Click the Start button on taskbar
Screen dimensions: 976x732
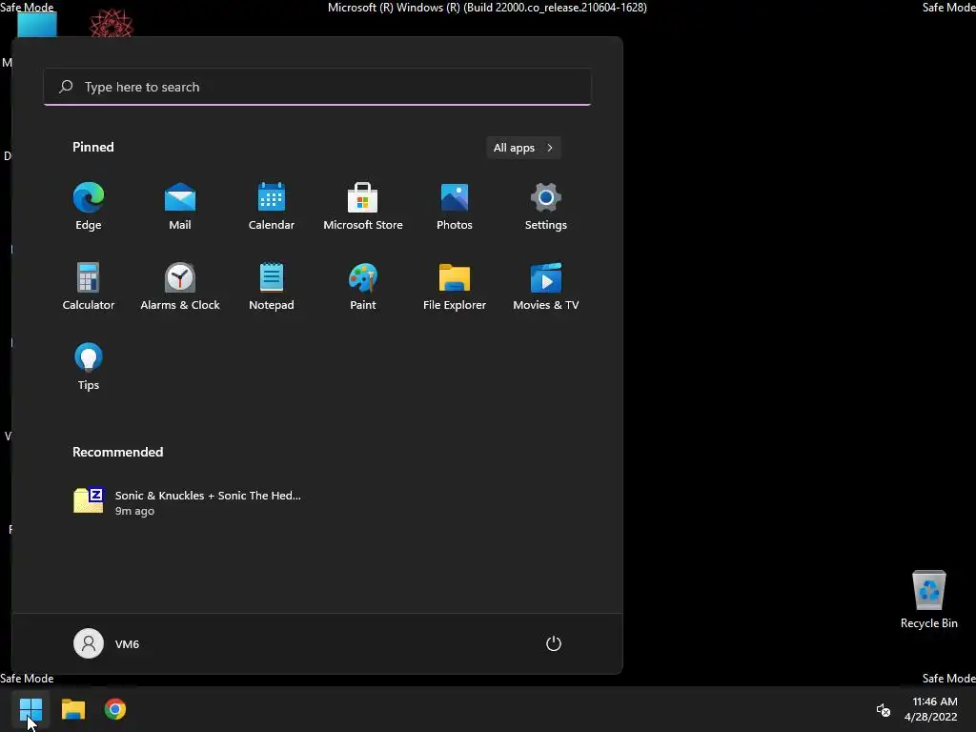[30, 709]
